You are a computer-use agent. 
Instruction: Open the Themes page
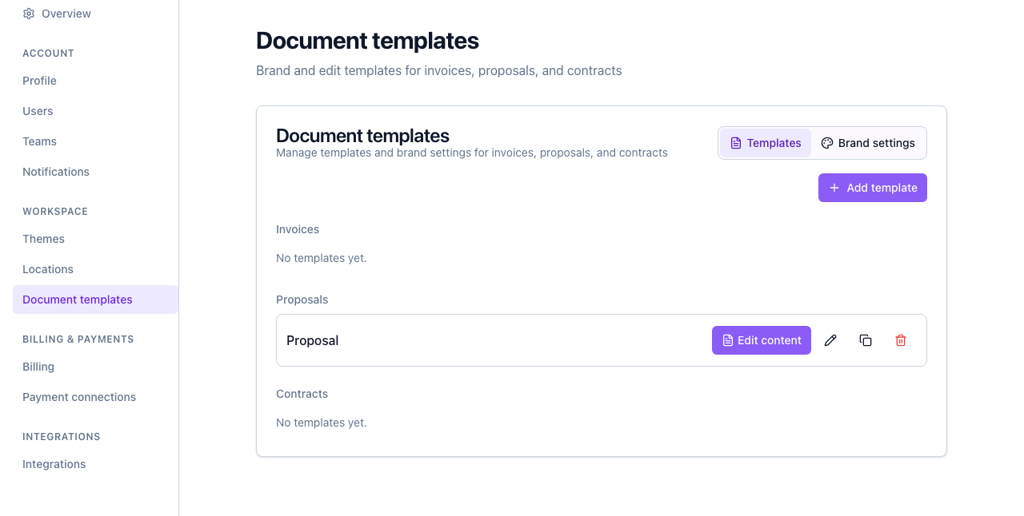(43, 239)
